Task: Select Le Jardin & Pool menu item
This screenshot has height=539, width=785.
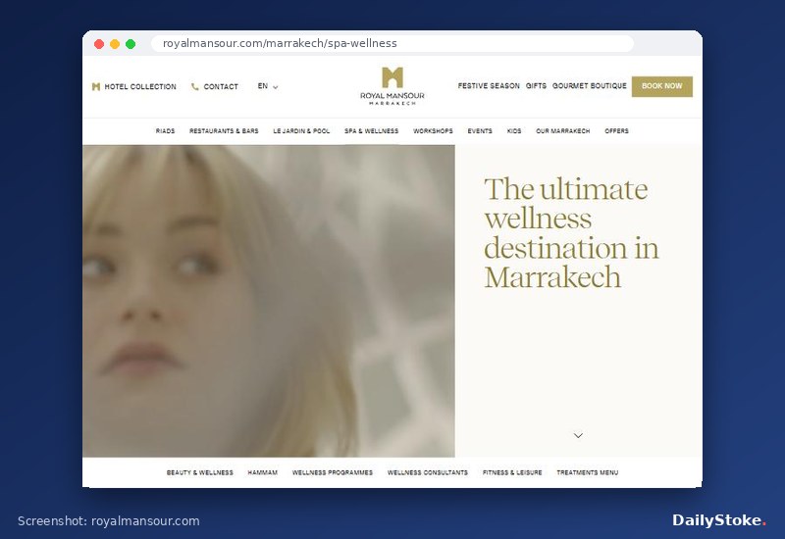Action: [301, 131]
